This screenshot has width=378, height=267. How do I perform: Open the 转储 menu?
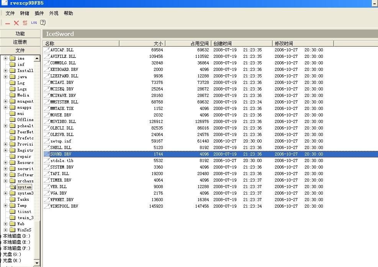tap(25, 13)
